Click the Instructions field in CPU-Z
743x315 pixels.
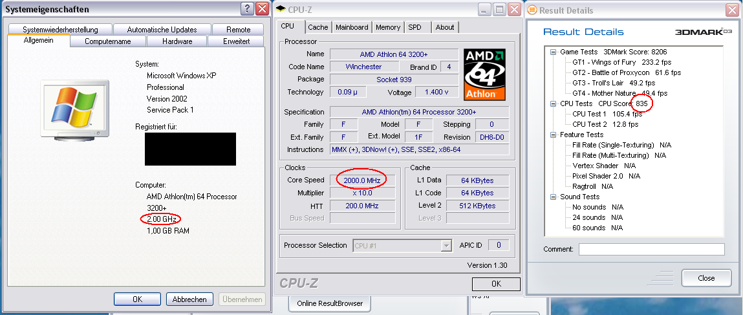point(420,149)
